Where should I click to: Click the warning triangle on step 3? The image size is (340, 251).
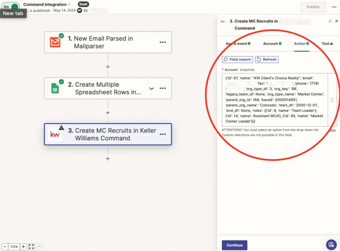point(61,128)
